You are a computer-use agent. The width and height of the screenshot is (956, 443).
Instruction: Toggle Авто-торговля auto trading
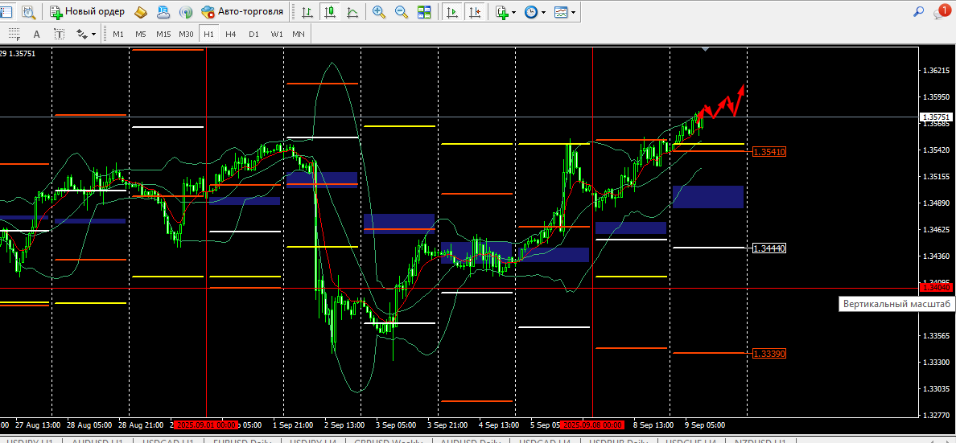click(x=242, y=11)
